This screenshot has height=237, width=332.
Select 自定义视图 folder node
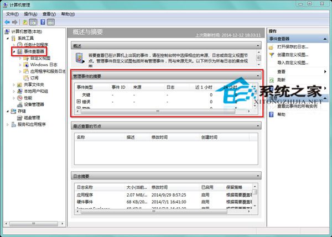pos(40,58)
